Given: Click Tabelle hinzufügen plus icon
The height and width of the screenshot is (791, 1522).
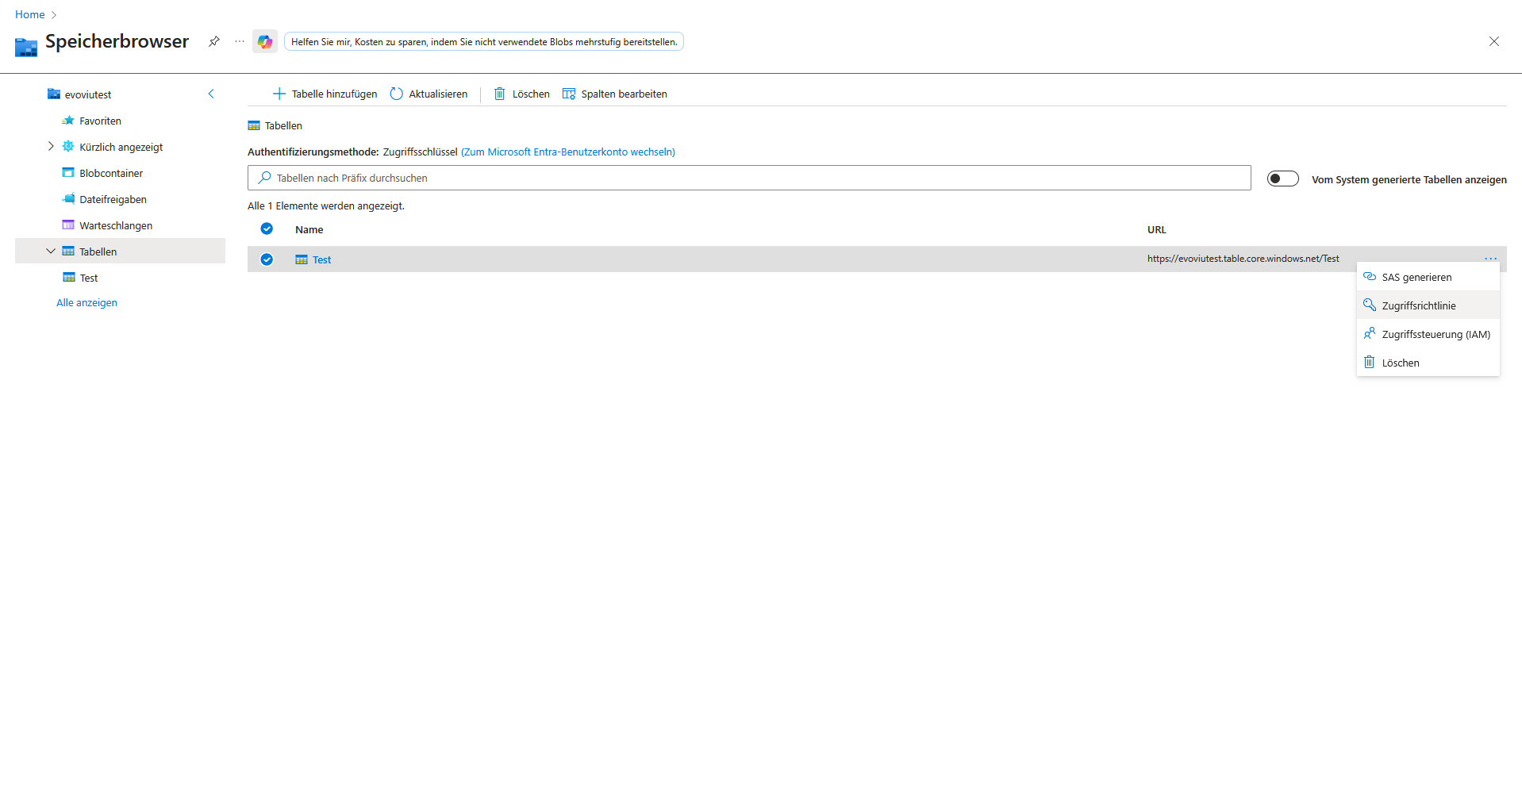Looking at the screenshot, I should coord(279,94).
